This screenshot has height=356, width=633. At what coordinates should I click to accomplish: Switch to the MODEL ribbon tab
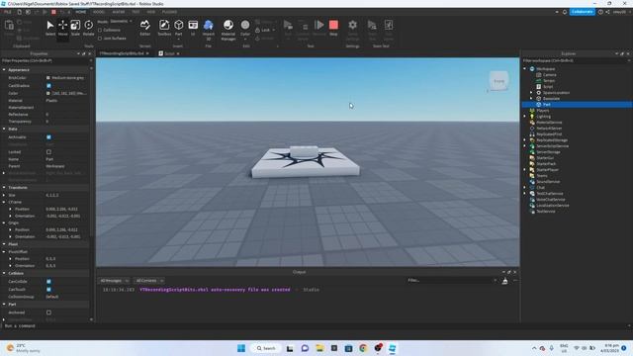pos(99,12)
